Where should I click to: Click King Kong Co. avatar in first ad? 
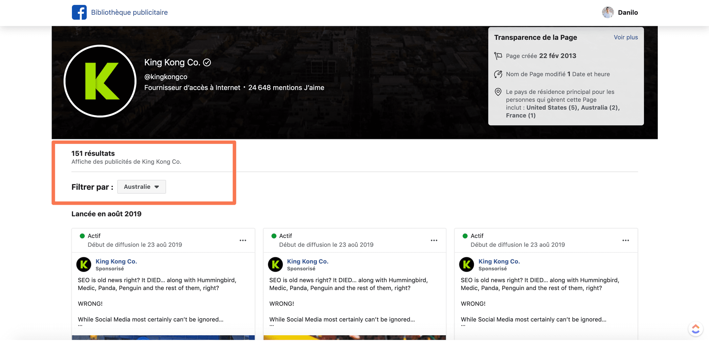84,264
